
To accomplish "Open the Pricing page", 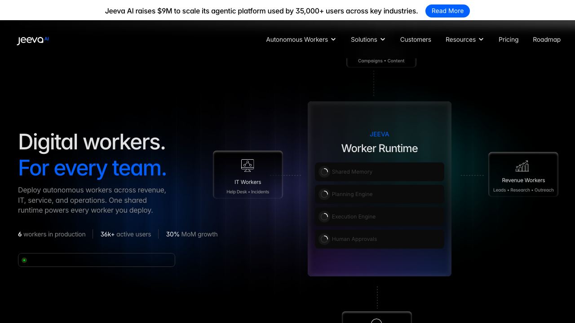I will tap(509, 39).
